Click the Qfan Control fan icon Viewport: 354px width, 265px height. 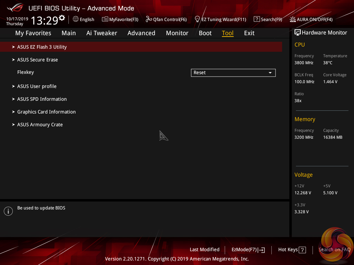tap(149, 19)
